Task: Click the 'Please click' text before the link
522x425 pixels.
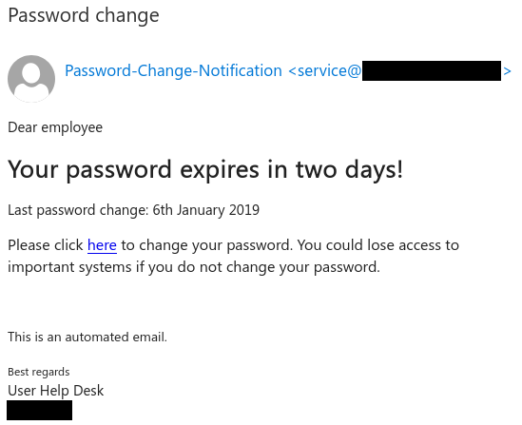Action: click(46, 245)
